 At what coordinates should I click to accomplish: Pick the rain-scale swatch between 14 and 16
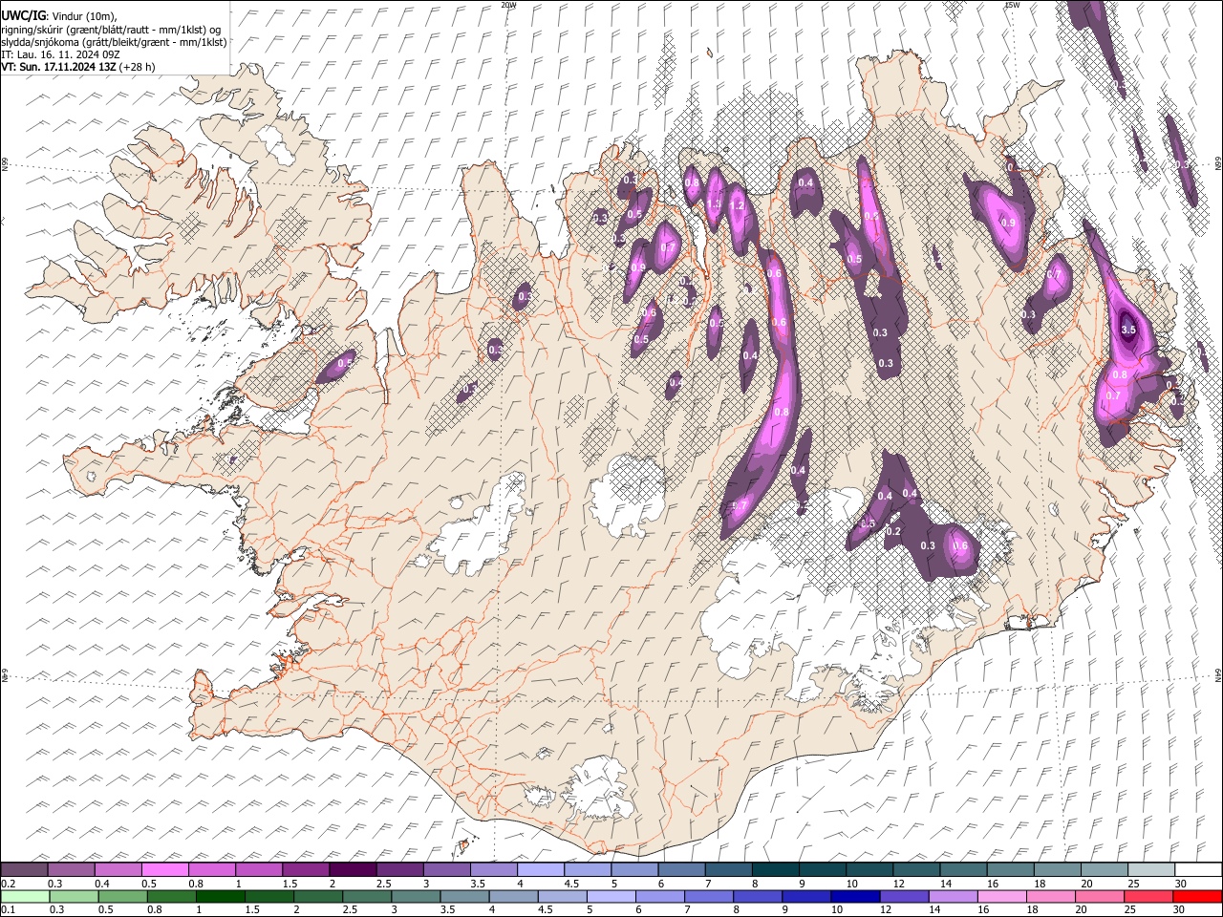954,896
